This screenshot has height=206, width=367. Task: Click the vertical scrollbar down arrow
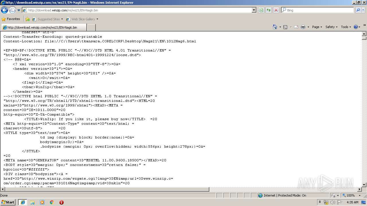pos(364,185)
